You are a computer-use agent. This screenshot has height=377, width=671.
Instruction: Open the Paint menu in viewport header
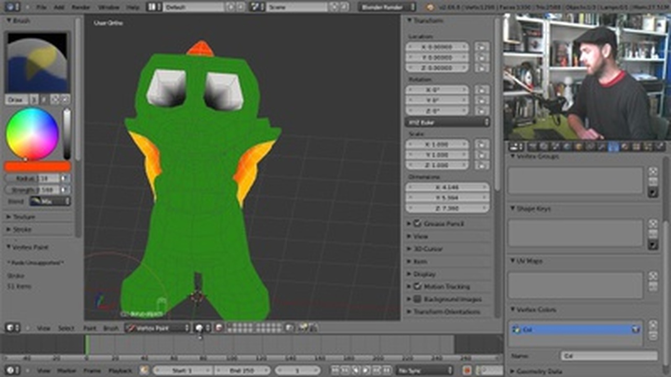point(90,328)
